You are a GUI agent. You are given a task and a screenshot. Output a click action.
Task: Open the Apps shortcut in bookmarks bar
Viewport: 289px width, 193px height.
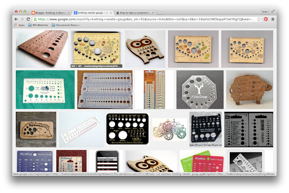point(19,25)
